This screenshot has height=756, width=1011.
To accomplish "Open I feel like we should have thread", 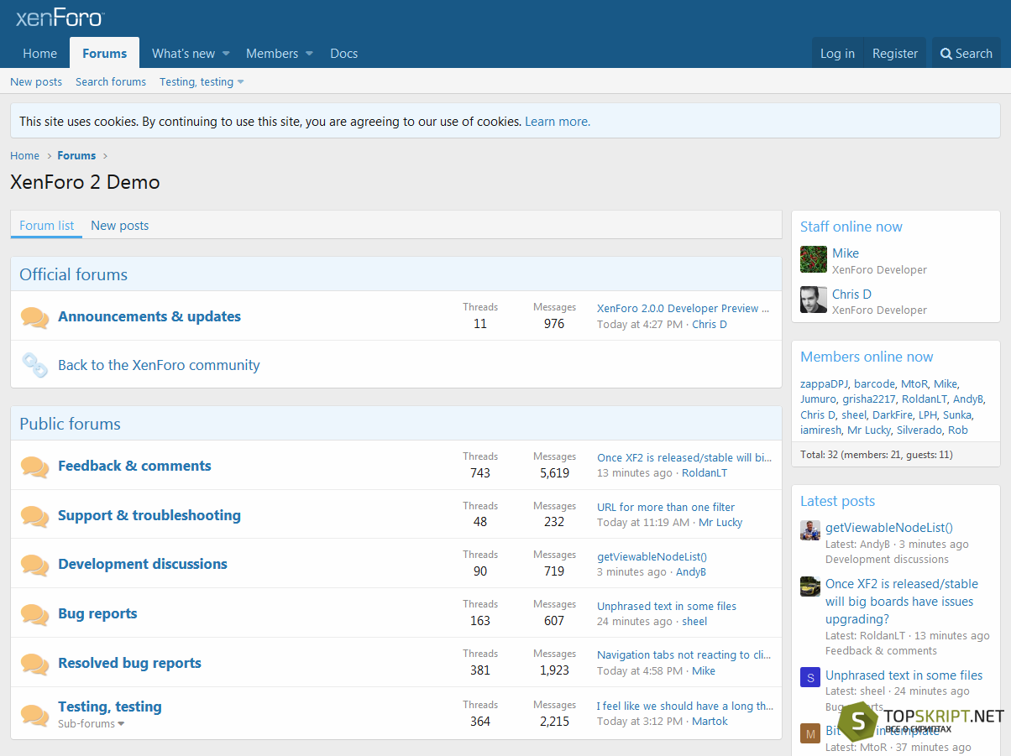I will 685,706.
